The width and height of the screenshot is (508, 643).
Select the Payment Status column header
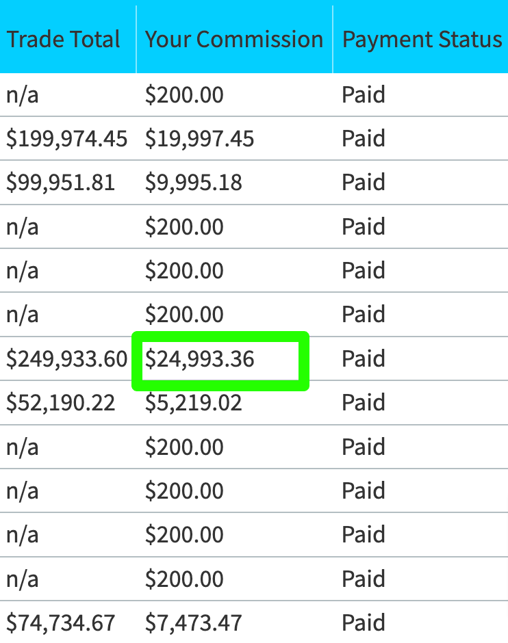tap(422, 40)
